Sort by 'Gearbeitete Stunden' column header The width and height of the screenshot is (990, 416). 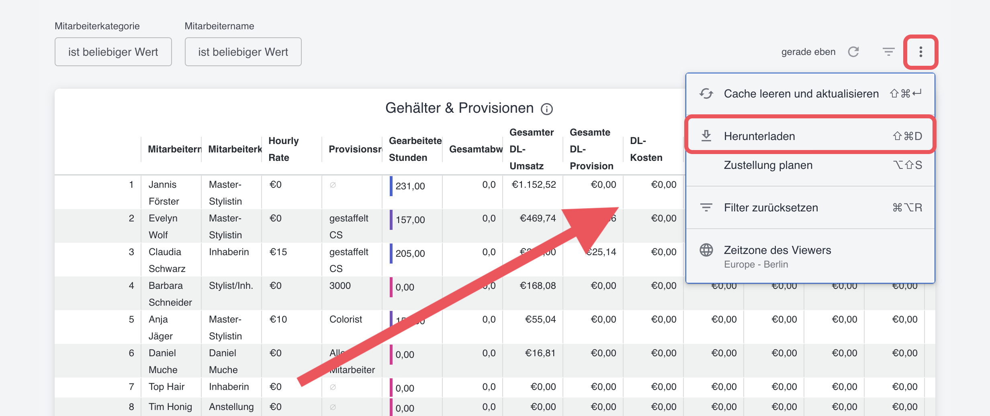[x=412, y=149]
